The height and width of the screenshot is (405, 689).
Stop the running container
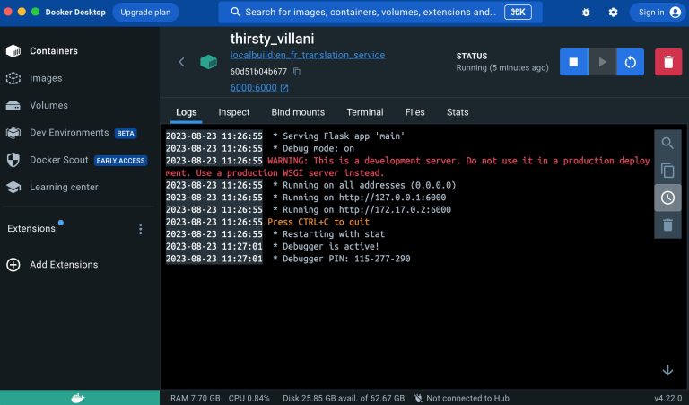pyautogui.click(x=574, y=62)
